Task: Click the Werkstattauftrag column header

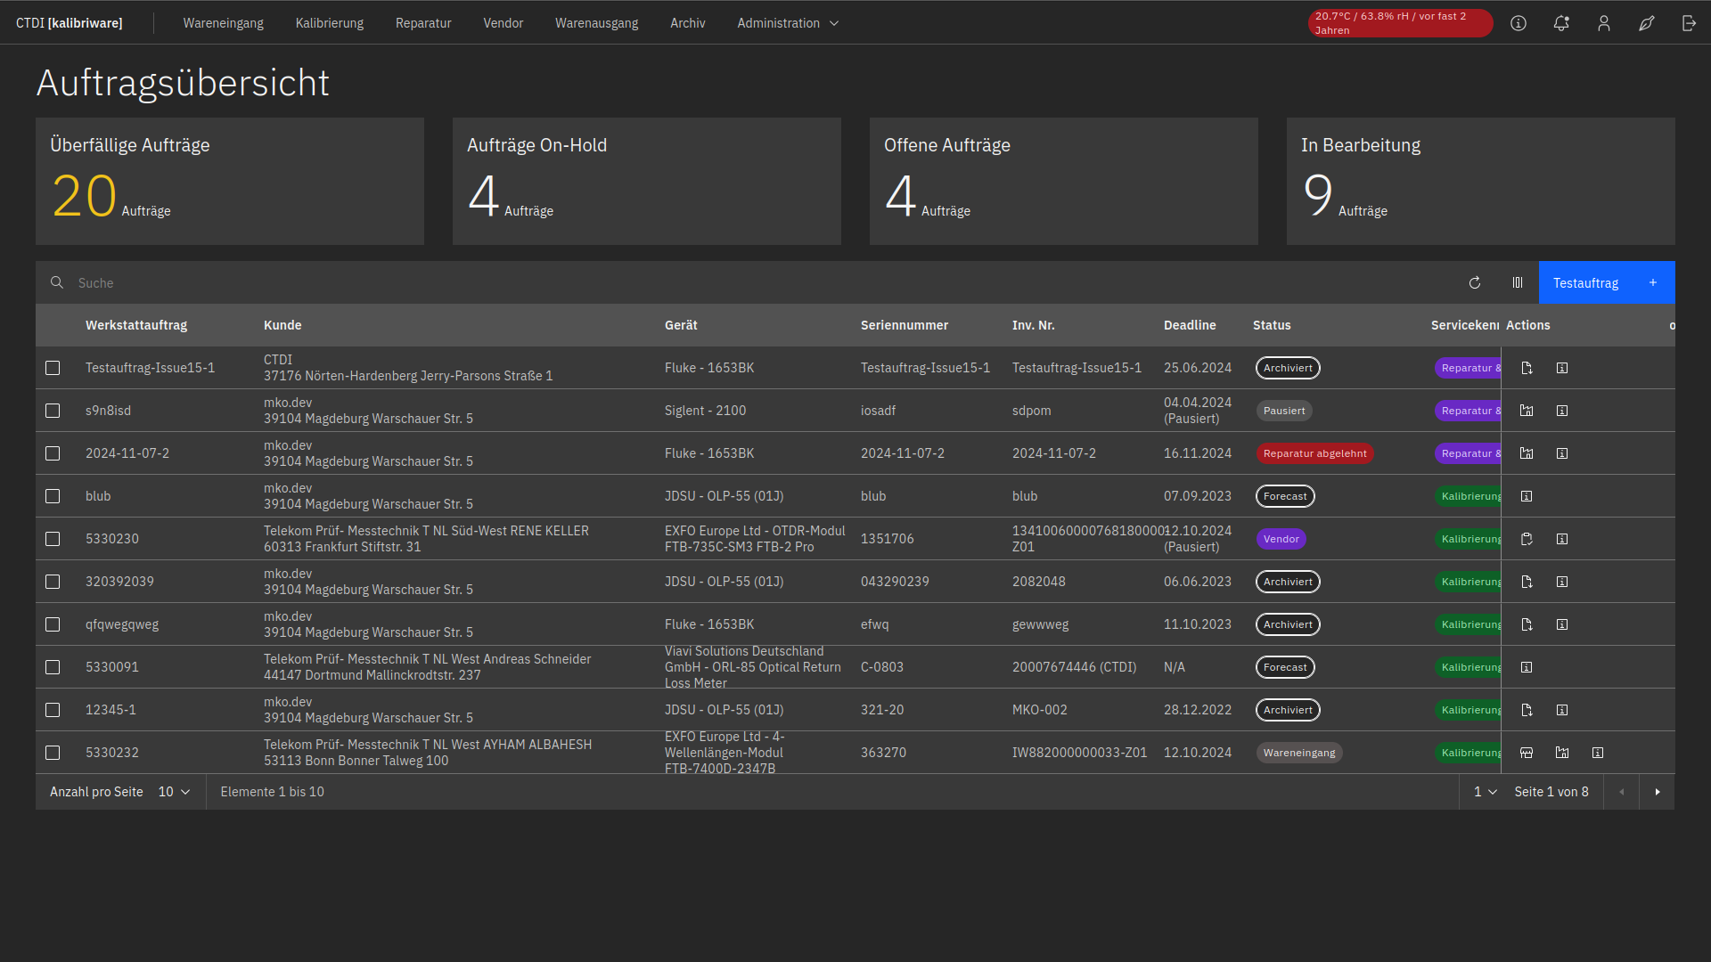Action: pyautogui.click(x=136, y=325)
